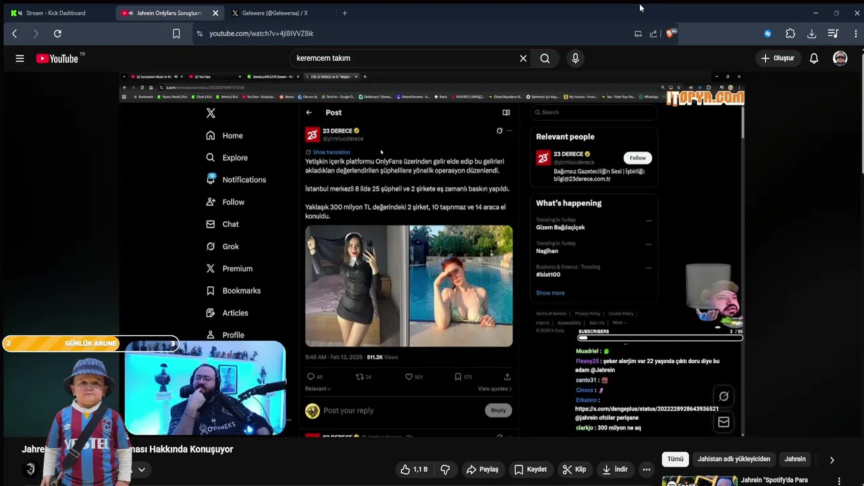Open media playlist control icon
This screenshot has height=486, width=864.
[x=833, y=34]
